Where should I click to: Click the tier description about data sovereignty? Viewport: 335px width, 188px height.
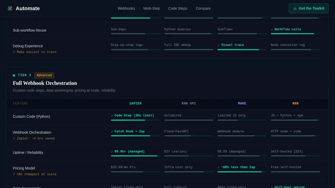(x=64, y=90)
